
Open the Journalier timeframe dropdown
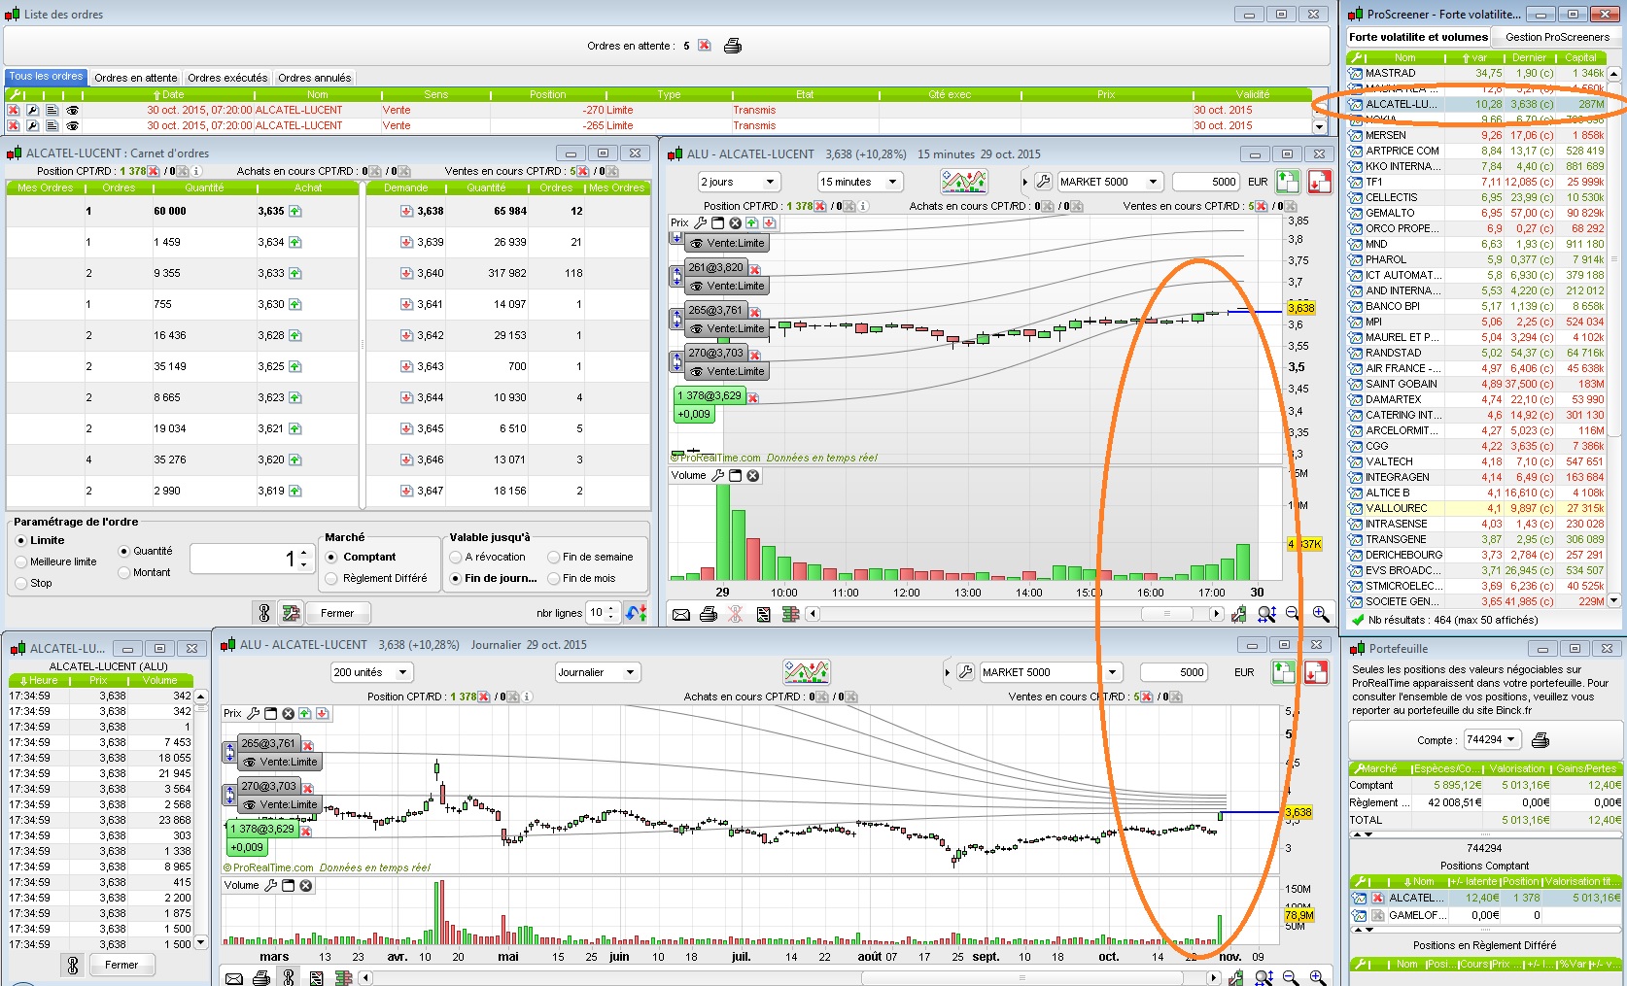tap(597, 672)
